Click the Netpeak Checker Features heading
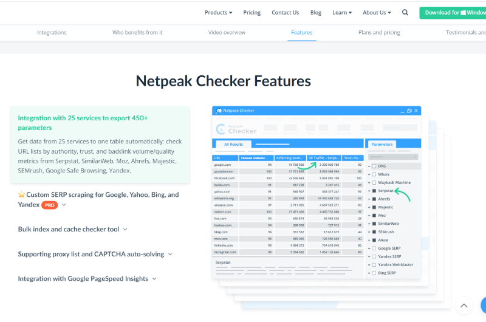 coord(223,81)
